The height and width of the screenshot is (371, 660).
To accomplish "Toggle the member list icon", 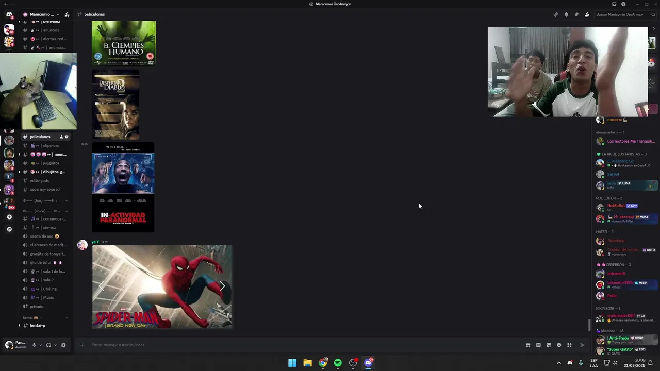I will coord(587,14).
